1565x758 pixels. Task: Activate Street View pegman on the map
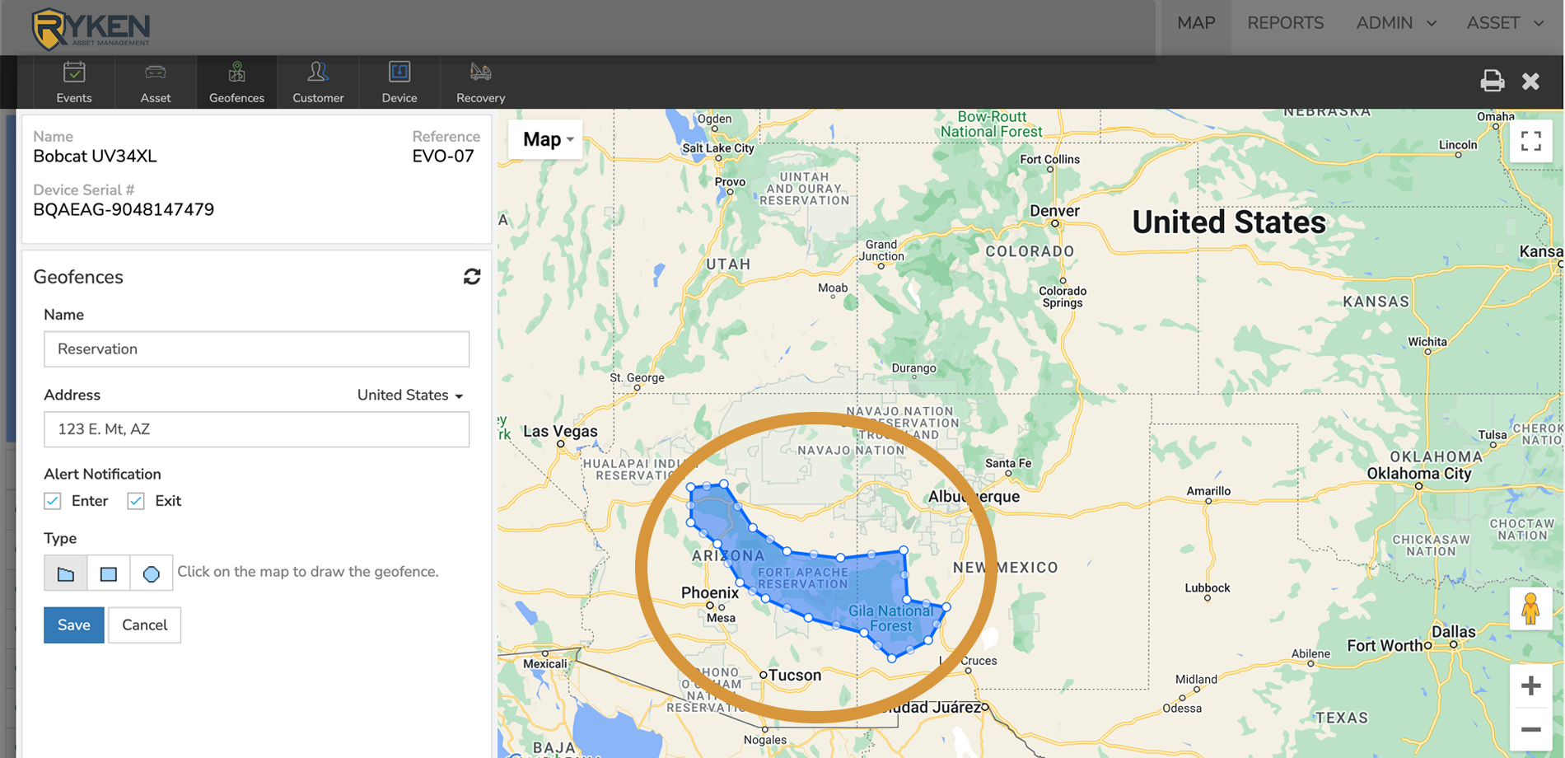point(1530,611)
